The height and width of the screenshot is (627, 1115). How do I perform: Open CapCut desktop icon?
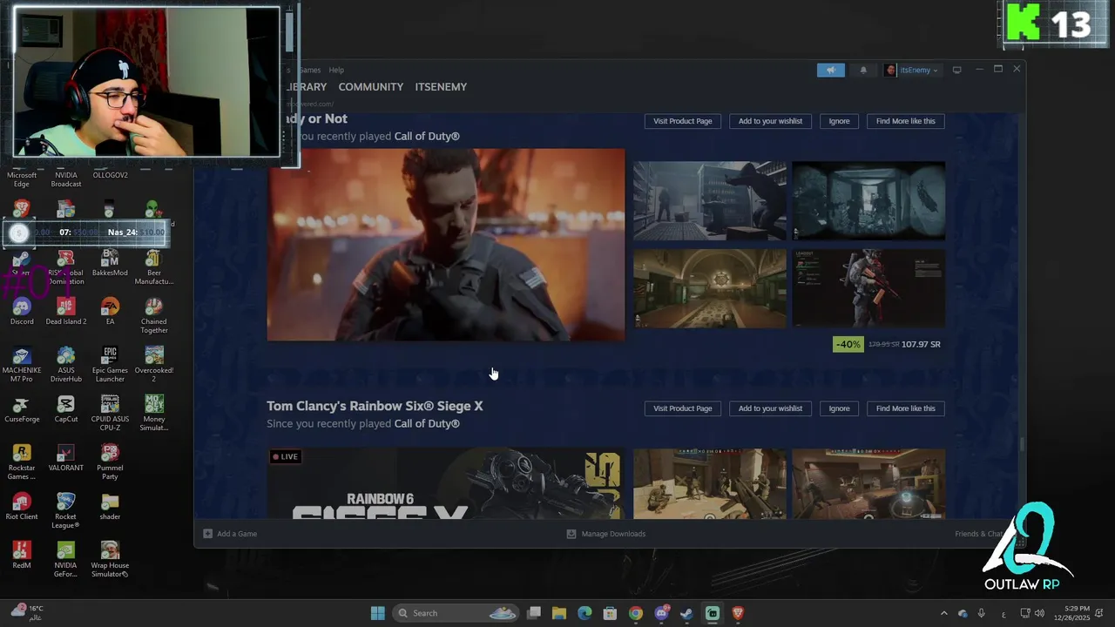pos(66,408)
